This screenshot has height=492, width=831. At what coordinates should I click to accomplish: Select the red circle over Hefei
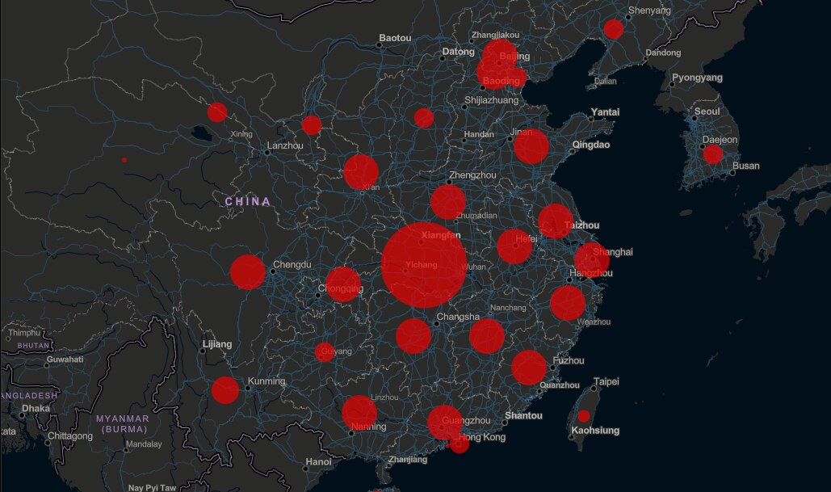point(514,246)
